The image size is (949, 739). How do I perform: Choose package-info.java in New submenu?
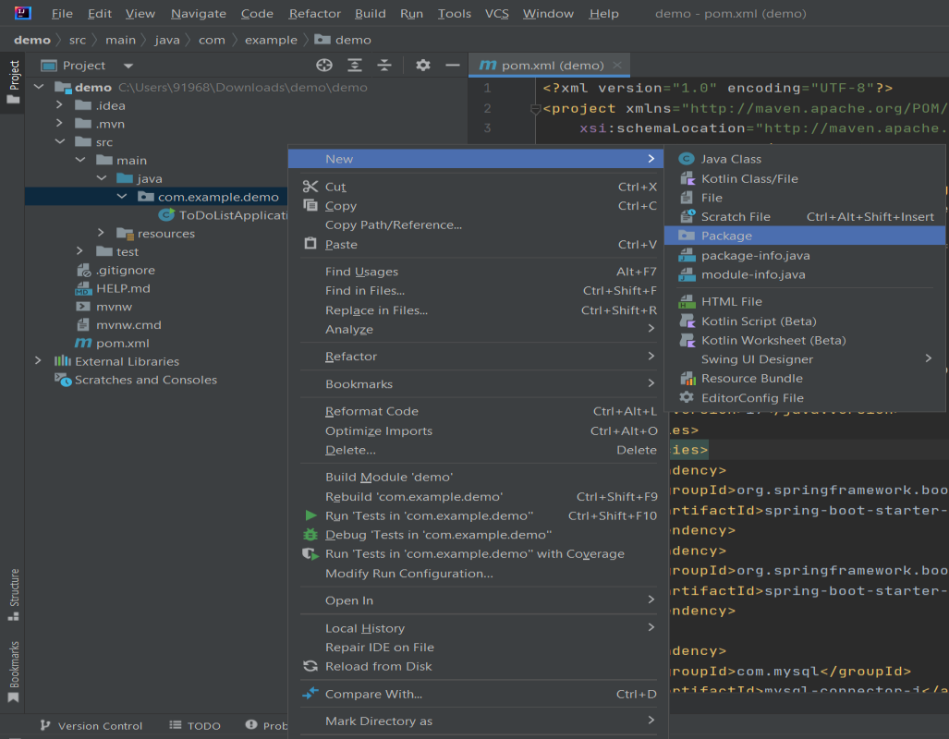pyautogui.click(x=804, y=255)
